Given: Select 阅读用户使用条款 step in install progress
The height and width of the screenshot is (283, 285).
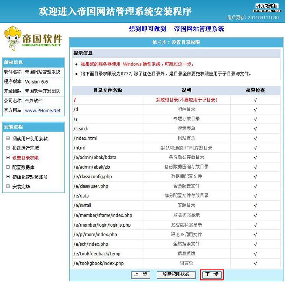Looking at the screenshot, I should click(30, 139).
